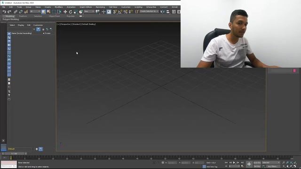Viewport: 301px width, 169px height.
Task: Toggle Keyboard Shortcut Override icon
Action: (x=109, y=12)
